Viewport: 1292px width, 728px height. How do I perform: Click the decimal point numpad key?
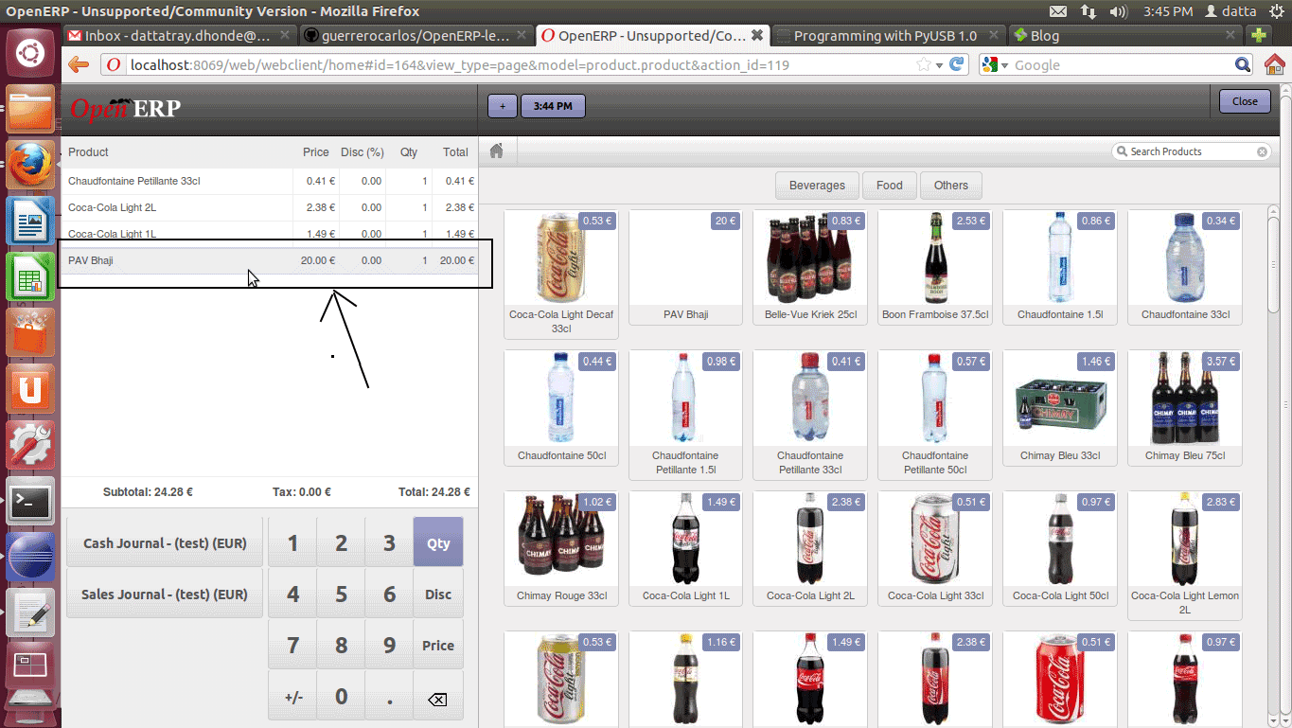click(389, 697)
